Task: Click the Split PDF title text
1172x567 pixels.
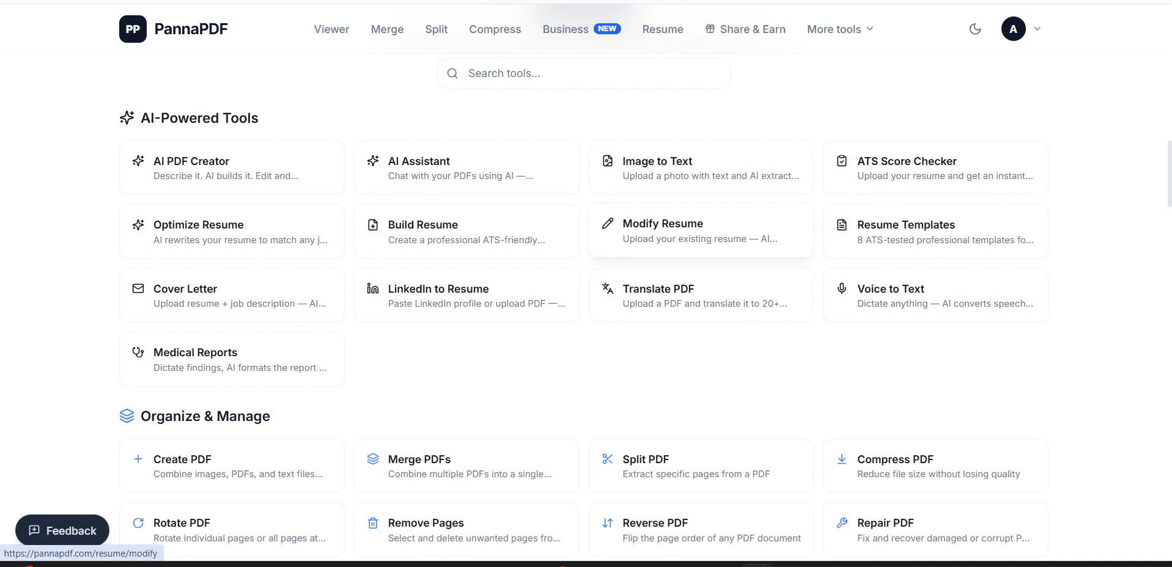Action: [x=646, y=459]
